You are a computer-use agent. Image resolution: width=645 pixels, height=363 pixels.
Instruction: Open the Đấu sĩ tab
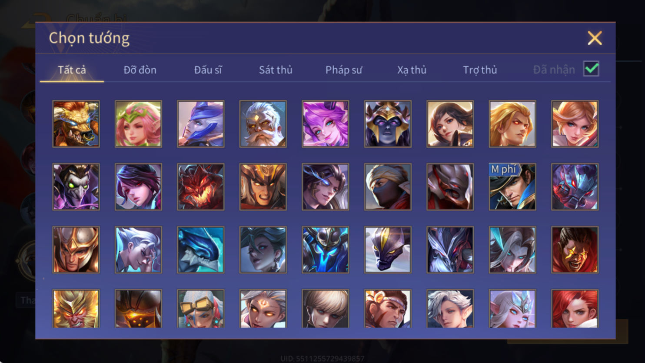[208, 70]
